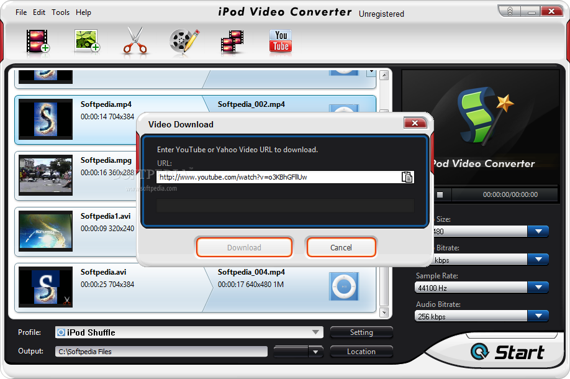Expand the Audio Bitrate 256 kbps dropdown
This screenshot has height=379, width=570.
(x=538, y=316)
